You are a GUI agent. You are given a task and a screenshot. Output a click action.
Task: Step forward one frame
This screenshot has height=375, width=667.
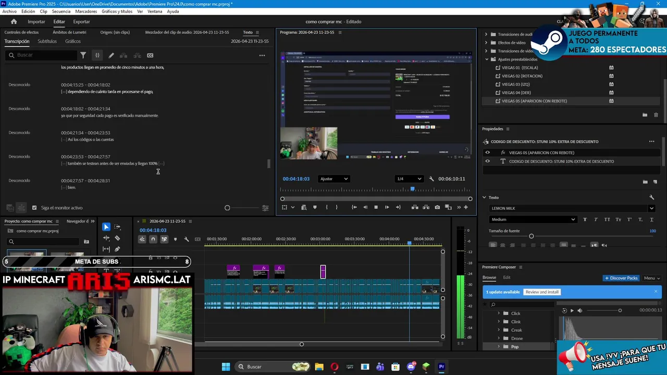tap(387, 207)
